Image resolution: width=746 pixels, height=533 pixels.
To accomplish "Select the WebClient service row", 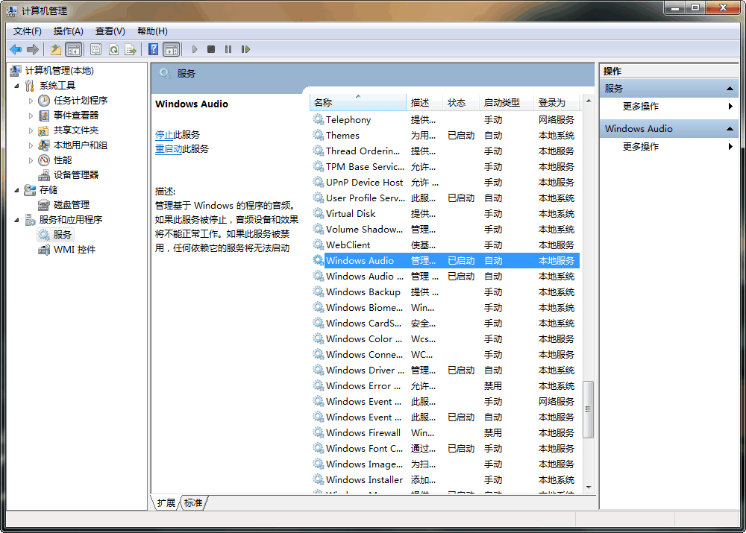I will (445, 245).
